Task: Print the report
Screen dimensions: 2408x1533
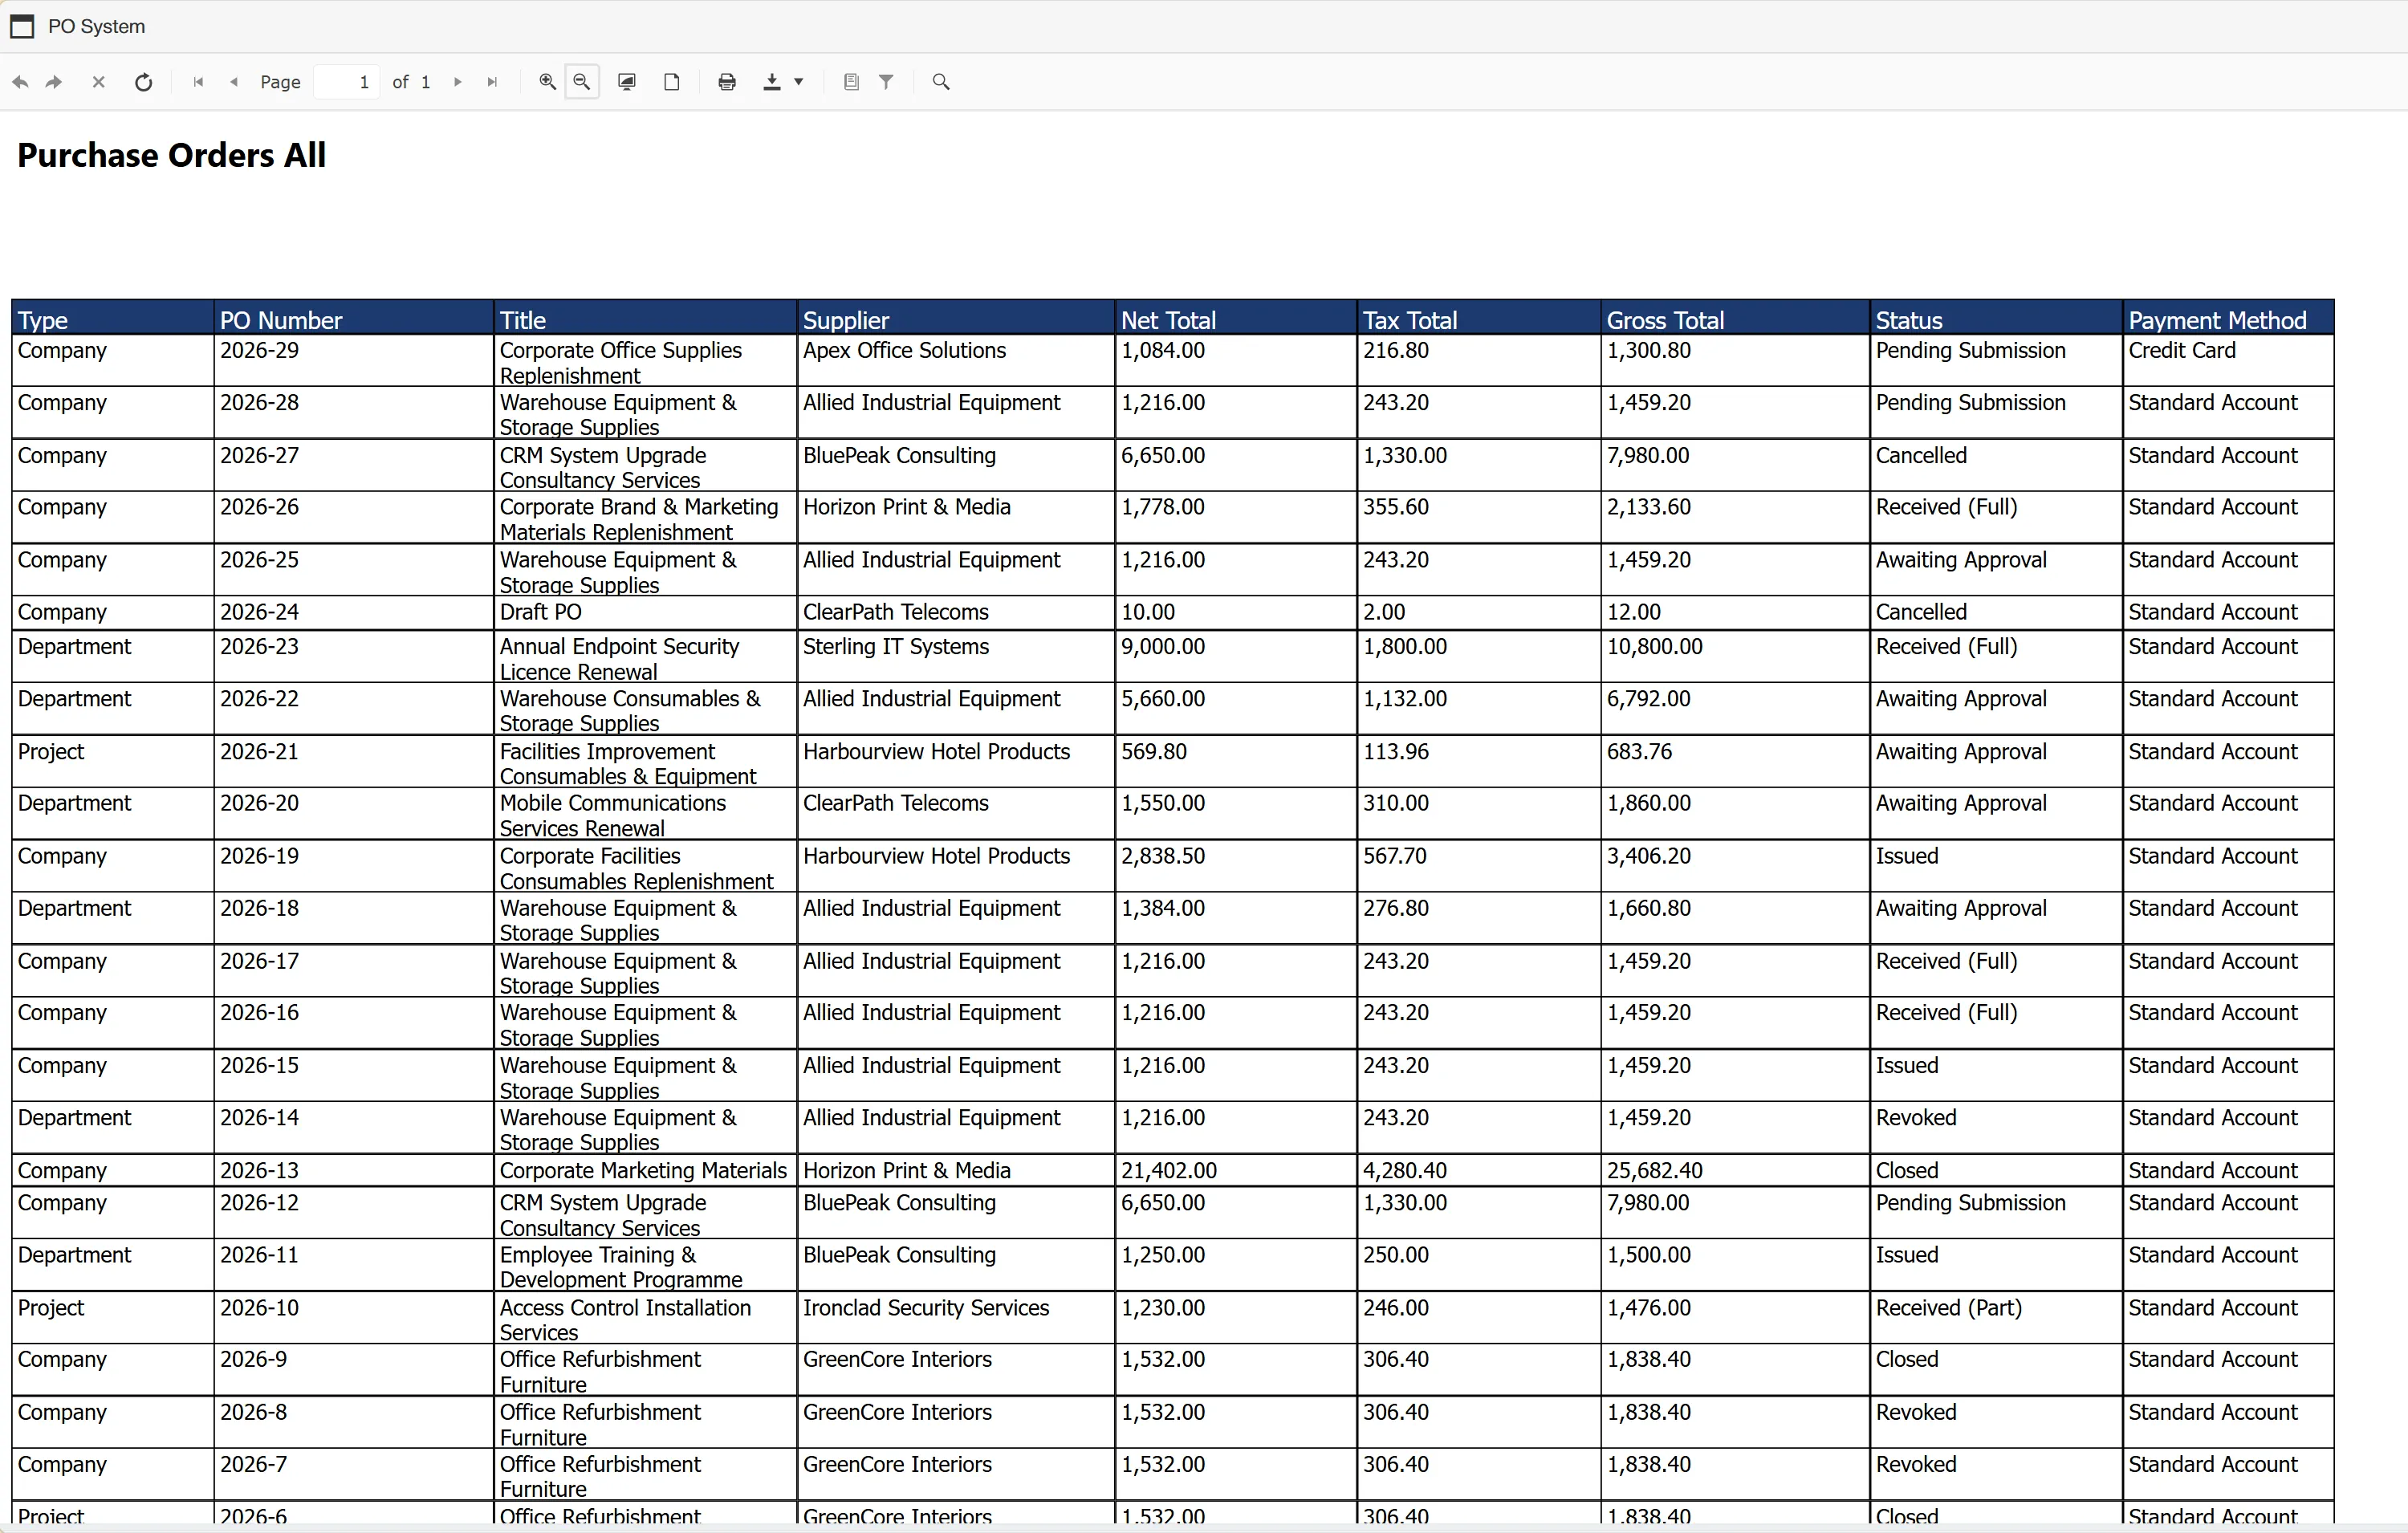Action: 727,82
